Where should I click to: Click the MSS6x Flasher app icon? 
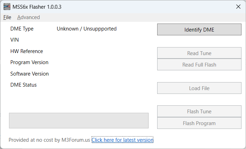click(7, 7)
